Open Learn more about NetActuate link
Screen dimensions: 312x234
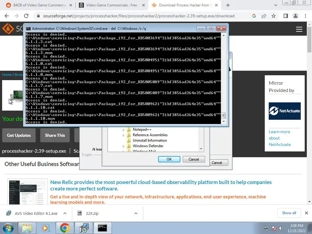tap(280, 138)
